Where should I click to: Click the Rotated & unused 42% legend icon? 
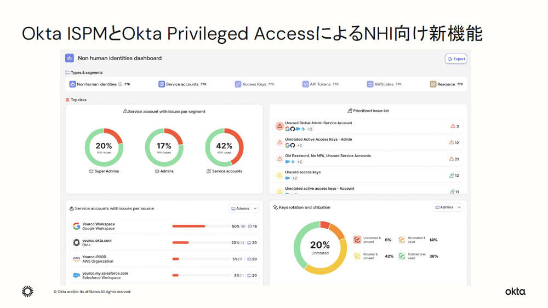[x=357, y=256]
